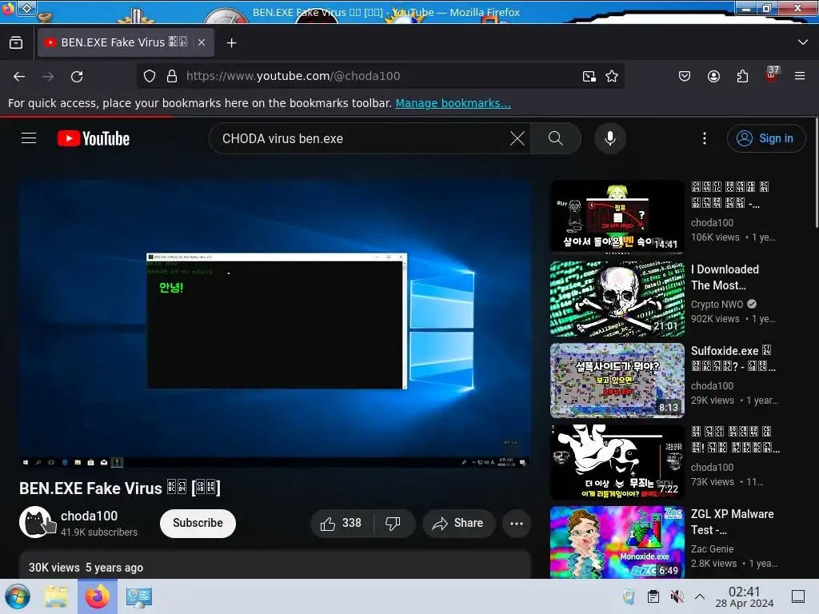Open Monoxide.exe 6:49 video thumbnail

(617, 542)
